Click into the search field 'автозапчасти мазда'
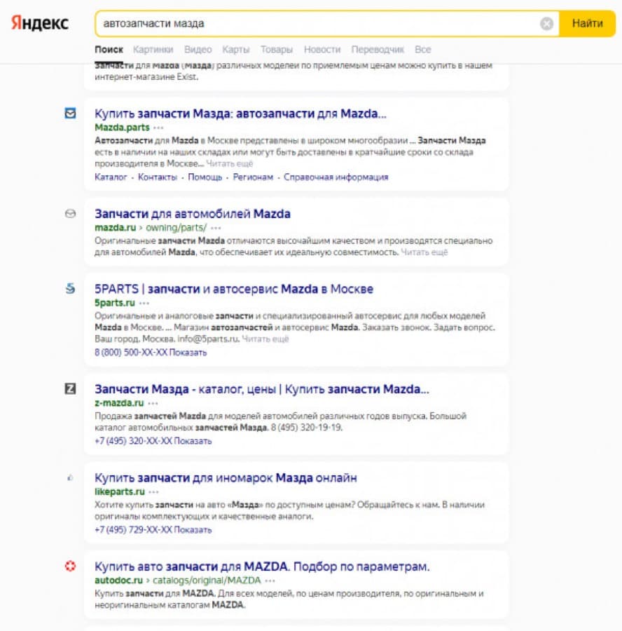Viewport: 622px width, 631px height. [x=317, y=24]
